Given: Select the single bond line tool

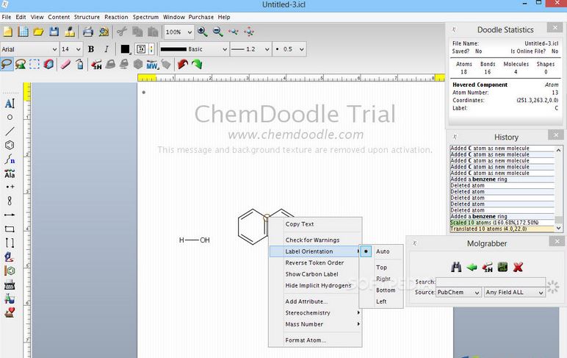Looking at the screenshot, I should click(10, 132).
